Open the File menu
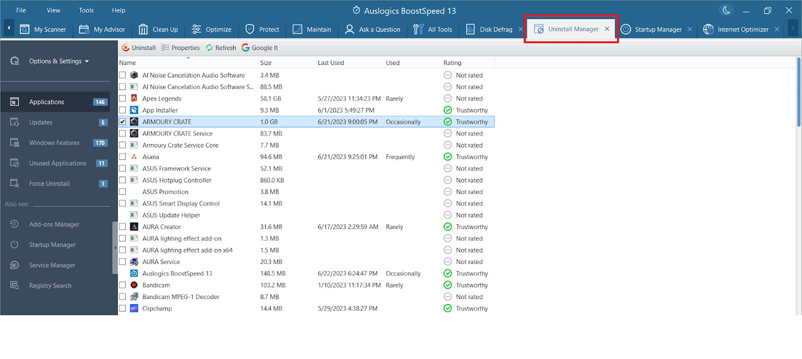This screenshot has height=359, width=802. click(21, 10)
